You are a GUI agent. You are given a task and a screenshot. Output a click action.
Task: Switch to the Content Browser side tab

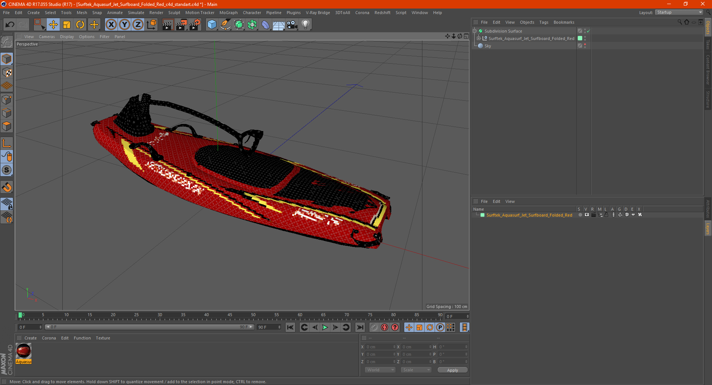coord(708,70)
